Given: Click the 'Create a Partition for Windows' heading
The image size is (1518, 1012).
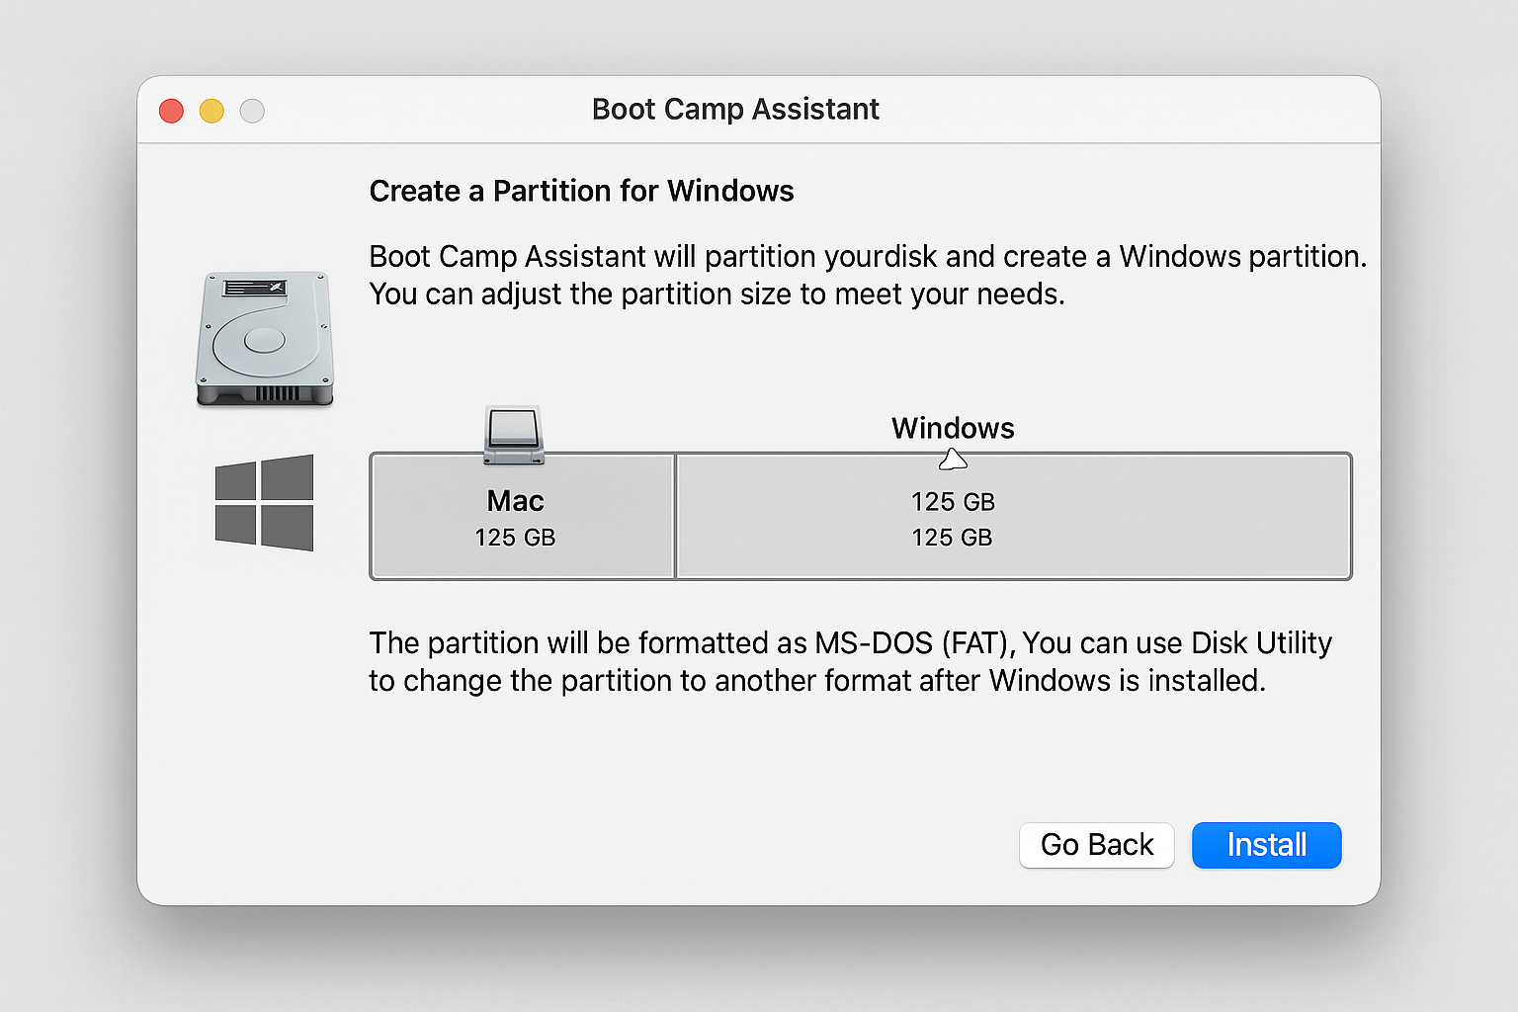Looking at the screenshot, I should click(x=581, y=191).
